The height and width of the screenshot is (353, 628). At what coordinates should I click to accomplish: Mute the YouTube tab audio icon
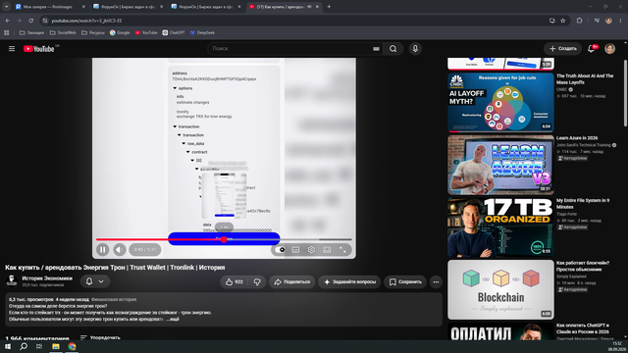point(309,7)
